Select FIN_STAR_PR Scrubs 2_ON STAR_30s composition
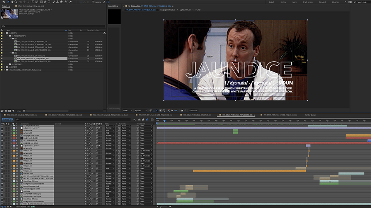Image resolution: width=371 pixels, height=208 pixels. point(31,55)
